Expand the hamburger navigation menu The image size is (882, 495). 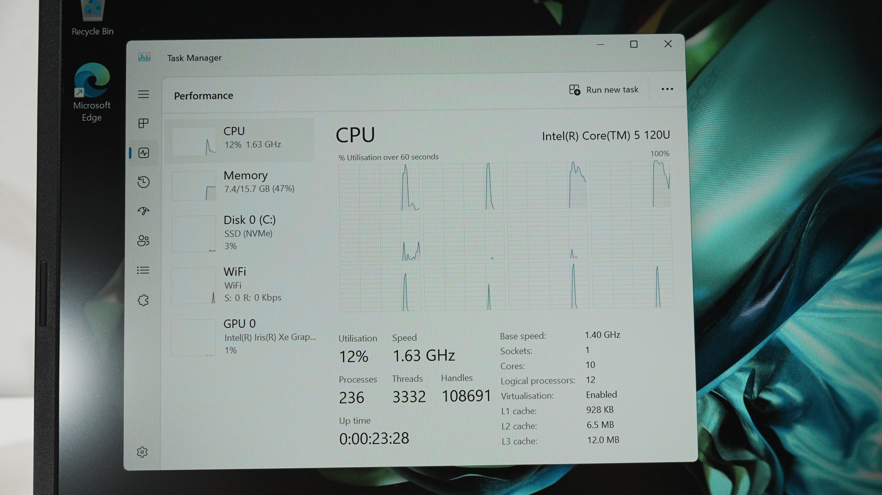143,94
